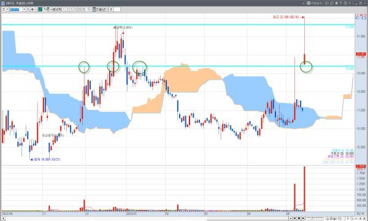Click the dark highlighted toolbar button after intervals
Viewport: 368px width, 221px height.
94,9
